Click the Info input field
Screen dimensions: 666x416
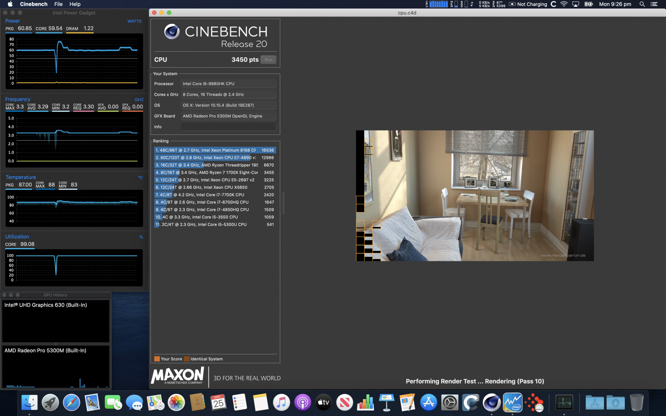(228, 127)
